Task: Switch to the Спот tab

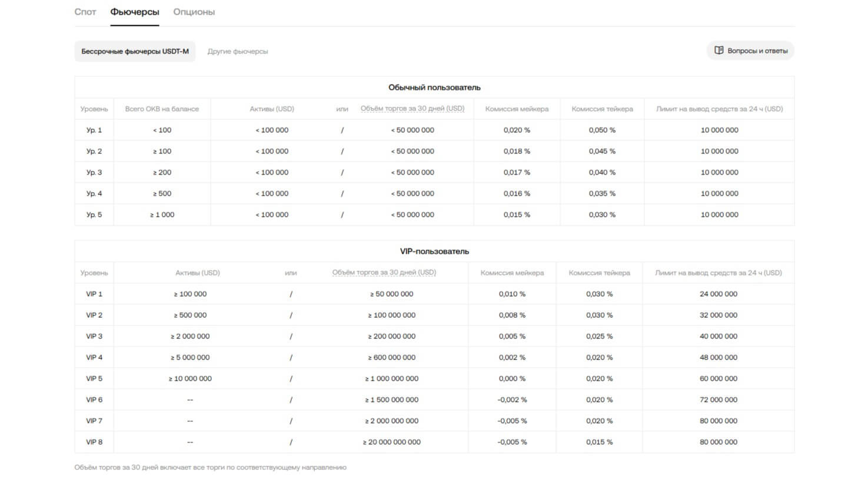Action: coord(85,12)
